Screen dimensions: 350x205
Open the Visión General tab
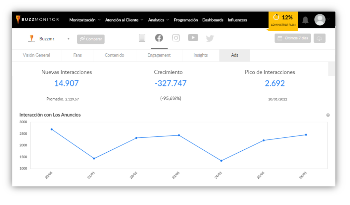(x=36, y=55)
